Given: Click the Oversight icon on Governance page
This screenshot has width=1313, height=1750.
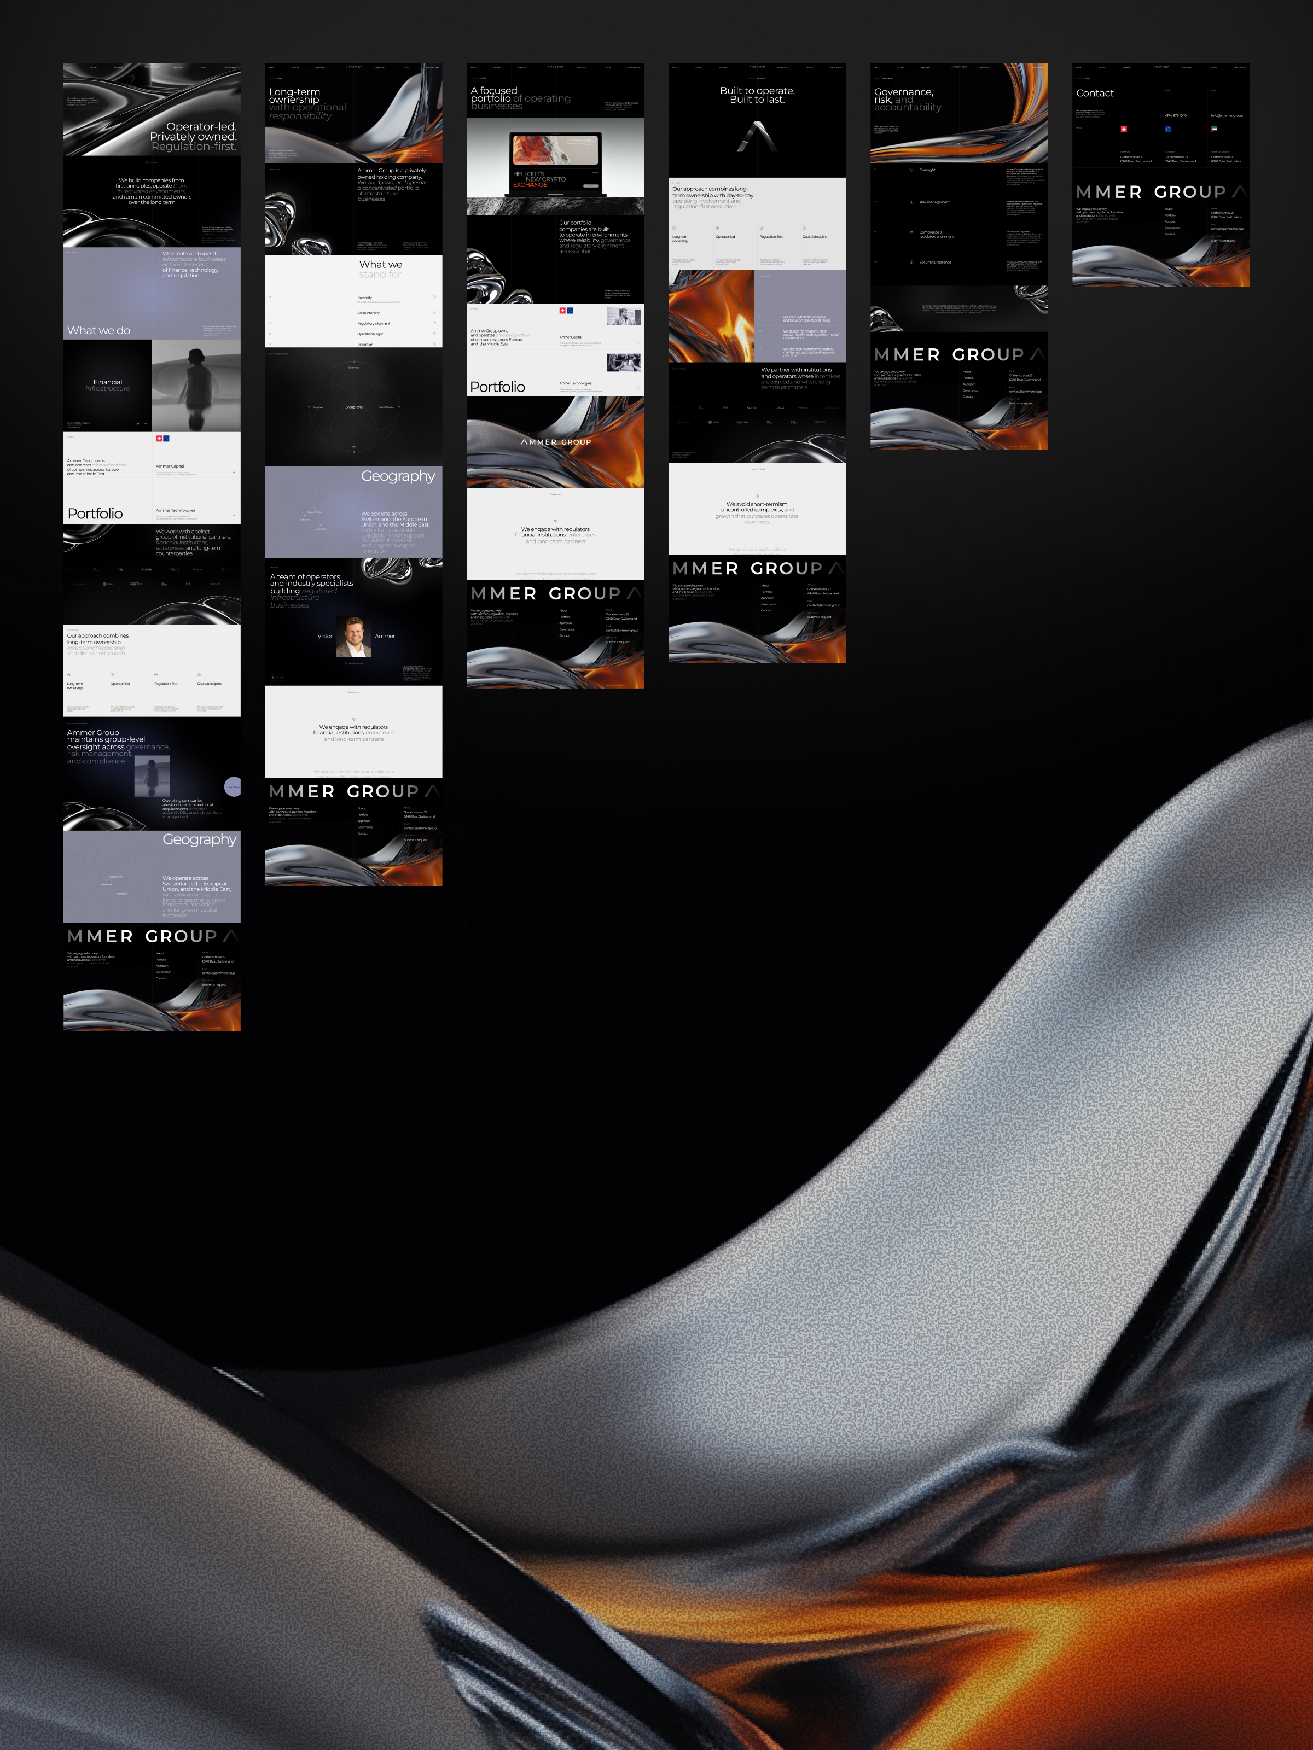Looking at the screenshot, I should point(912,170).
